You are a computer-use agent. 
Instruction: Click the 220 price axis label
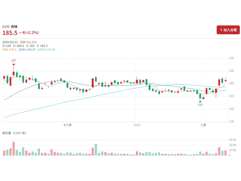[x=231, y=58]
